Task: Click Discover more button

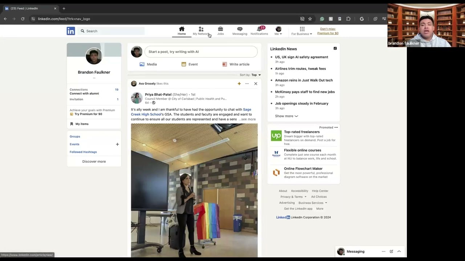Action: pos(94,162)
